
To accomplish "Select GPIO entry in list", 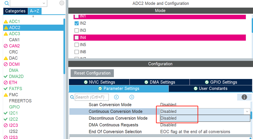I will point(14,107).
